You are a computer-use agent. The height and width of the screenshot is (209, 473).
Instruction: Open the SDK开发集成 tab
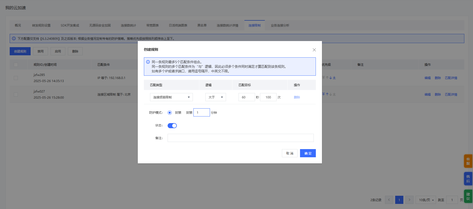pos(70,25)
